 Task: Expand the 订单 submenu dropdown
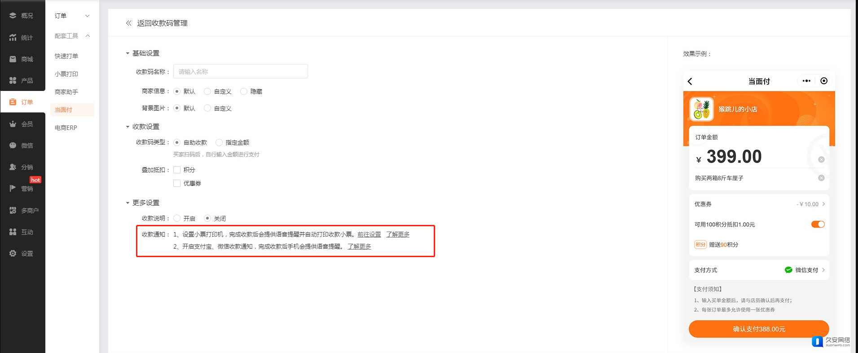point(87,16)
